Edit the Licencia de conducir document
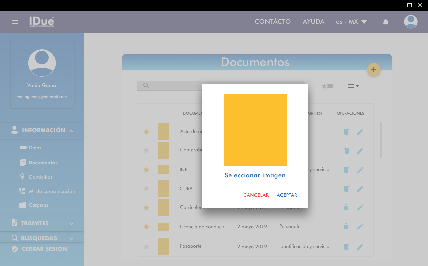This screenshot has width=428, height=266. (x=360, y=227)
